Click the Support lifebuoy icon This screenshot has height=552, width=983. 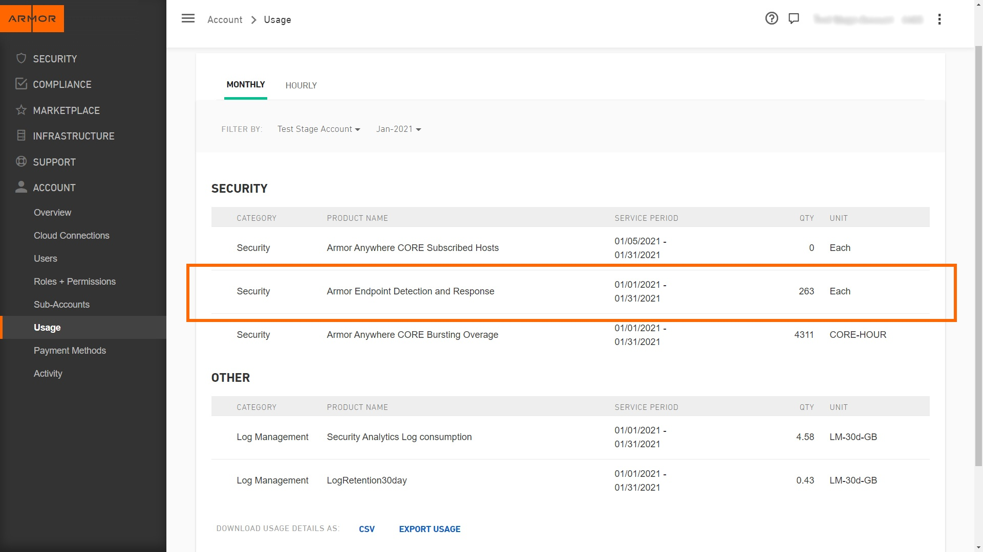21,162
